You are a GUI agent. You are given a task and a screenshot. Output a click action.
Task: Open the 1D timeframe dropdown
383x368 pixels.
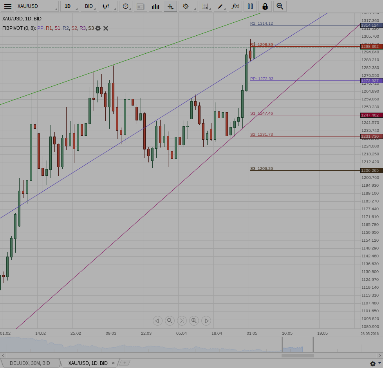point(70,6)
